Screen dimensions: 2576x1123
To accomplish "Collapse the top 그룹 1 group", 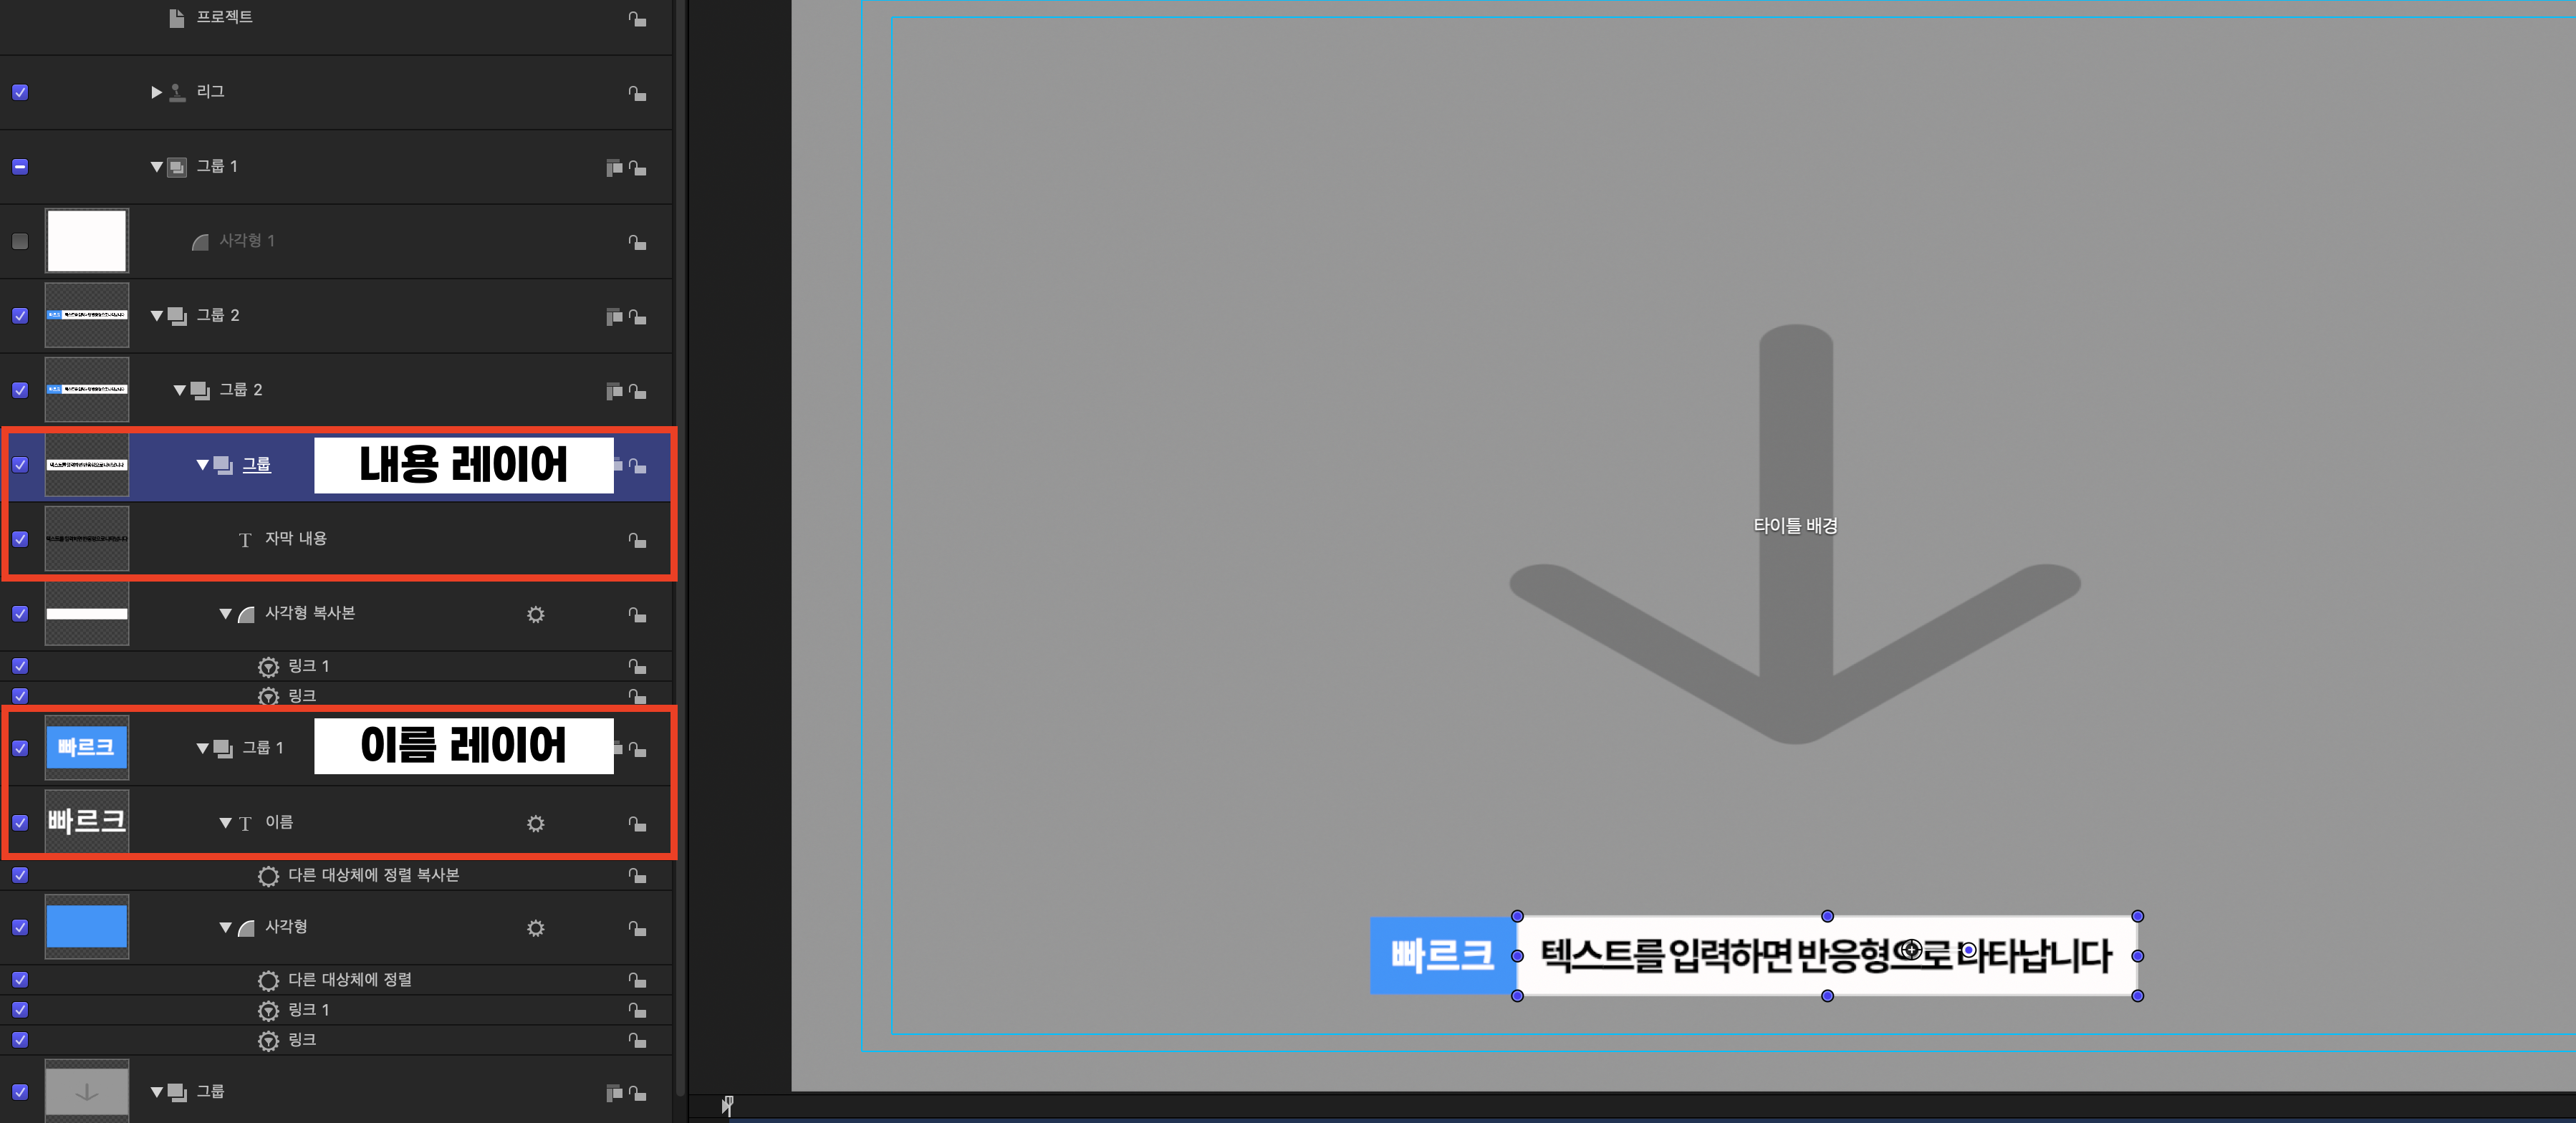I will tap(156, 167).
